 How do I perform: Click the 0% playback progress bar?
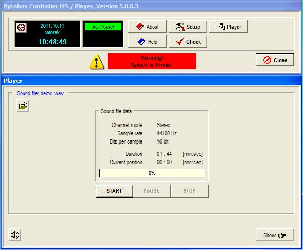[152, 173]
